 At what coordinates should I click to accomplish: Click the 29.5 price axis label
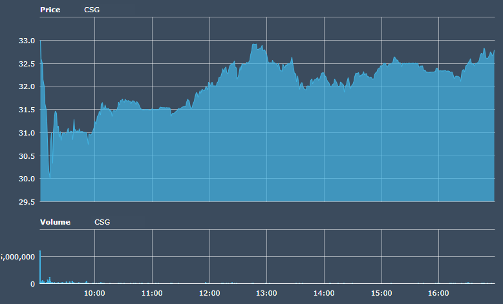[x=27, y=202]
